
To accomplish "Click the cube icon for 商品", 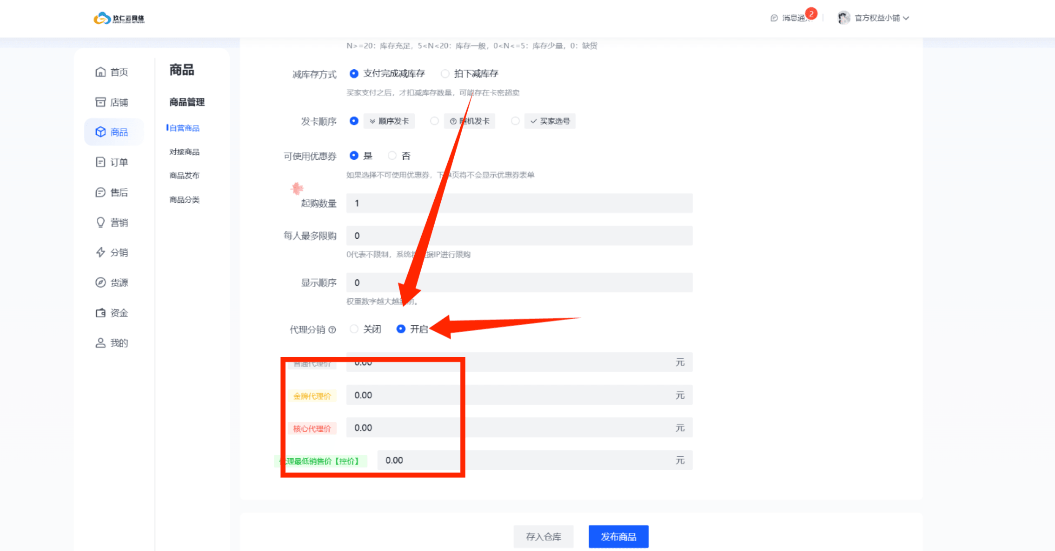I will [x=100, y=132].
